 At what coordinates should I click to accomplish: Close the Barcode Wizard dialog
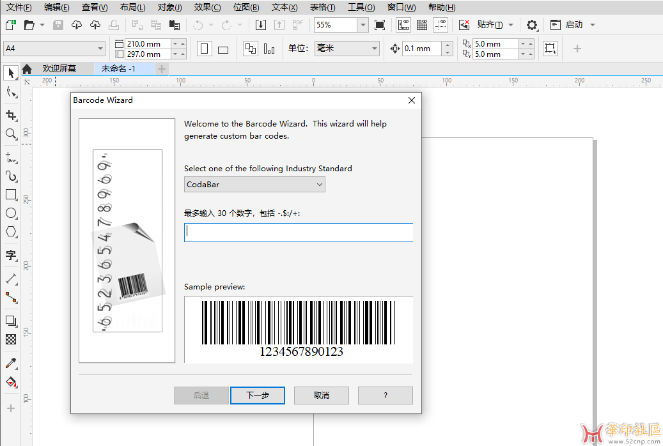(411, 100)
